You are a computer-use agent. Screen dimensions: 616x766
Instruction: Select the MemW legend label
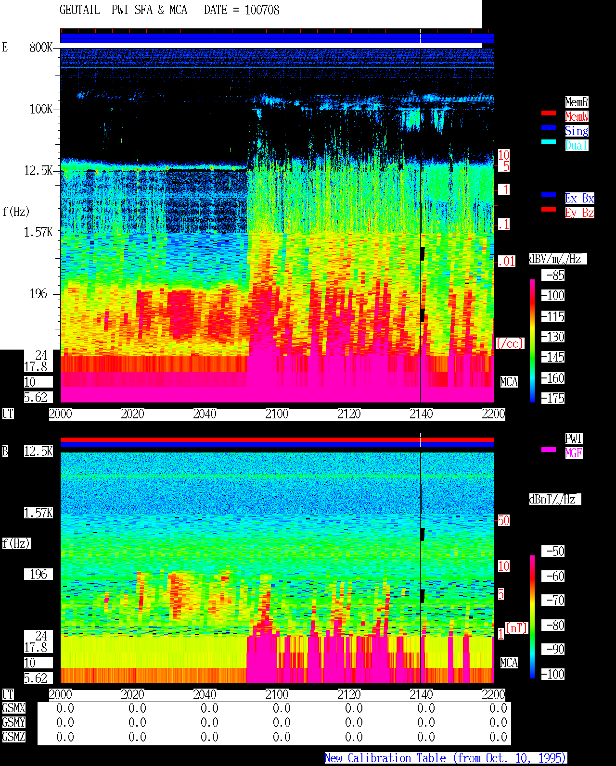(x=577, y=116)
